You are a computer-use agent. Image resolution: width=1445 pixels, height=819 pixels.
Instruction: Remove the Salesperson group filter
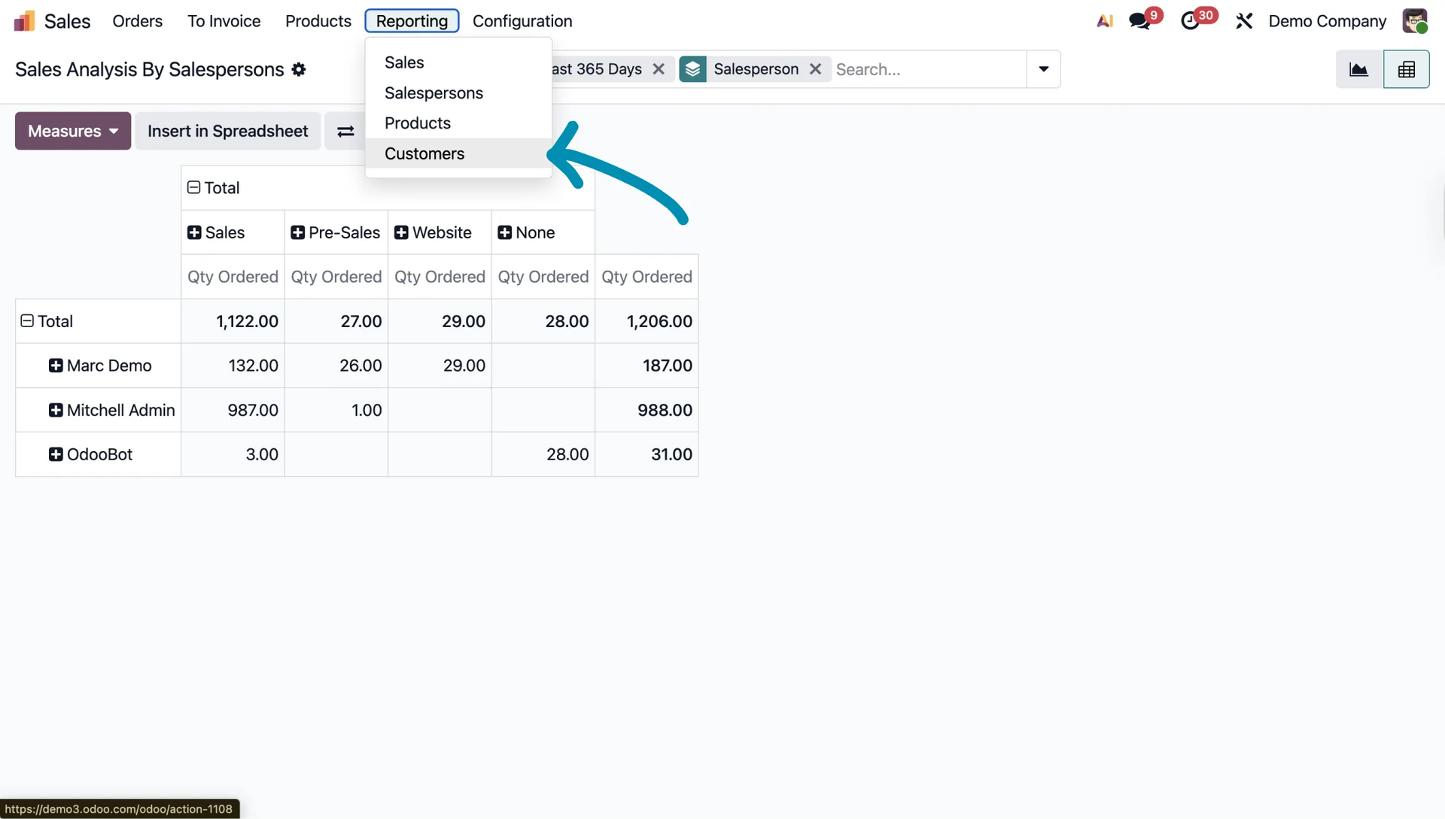click(815, 69)
